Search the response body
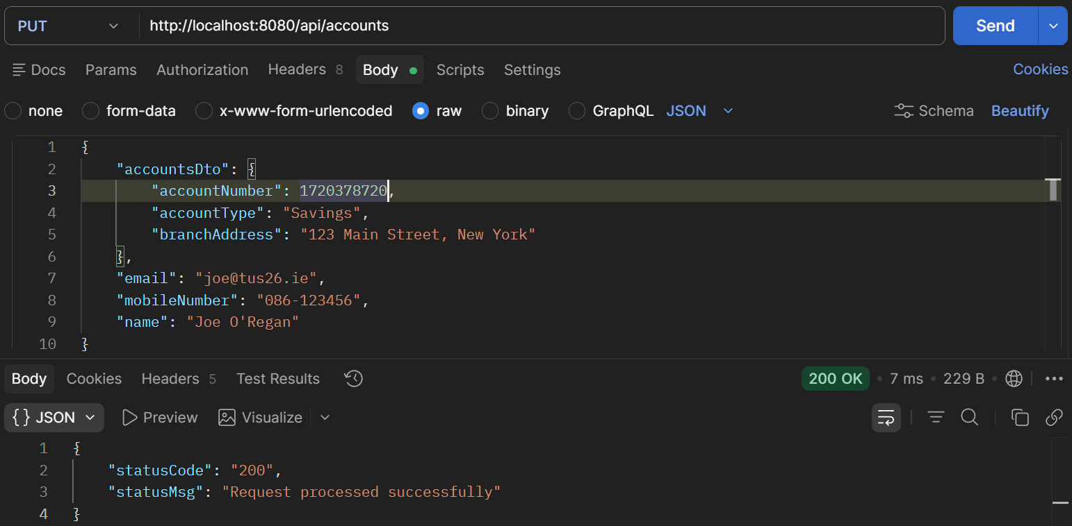This screenshot has height=526, width=1072. pyautogui.click(x=970, y=418)
